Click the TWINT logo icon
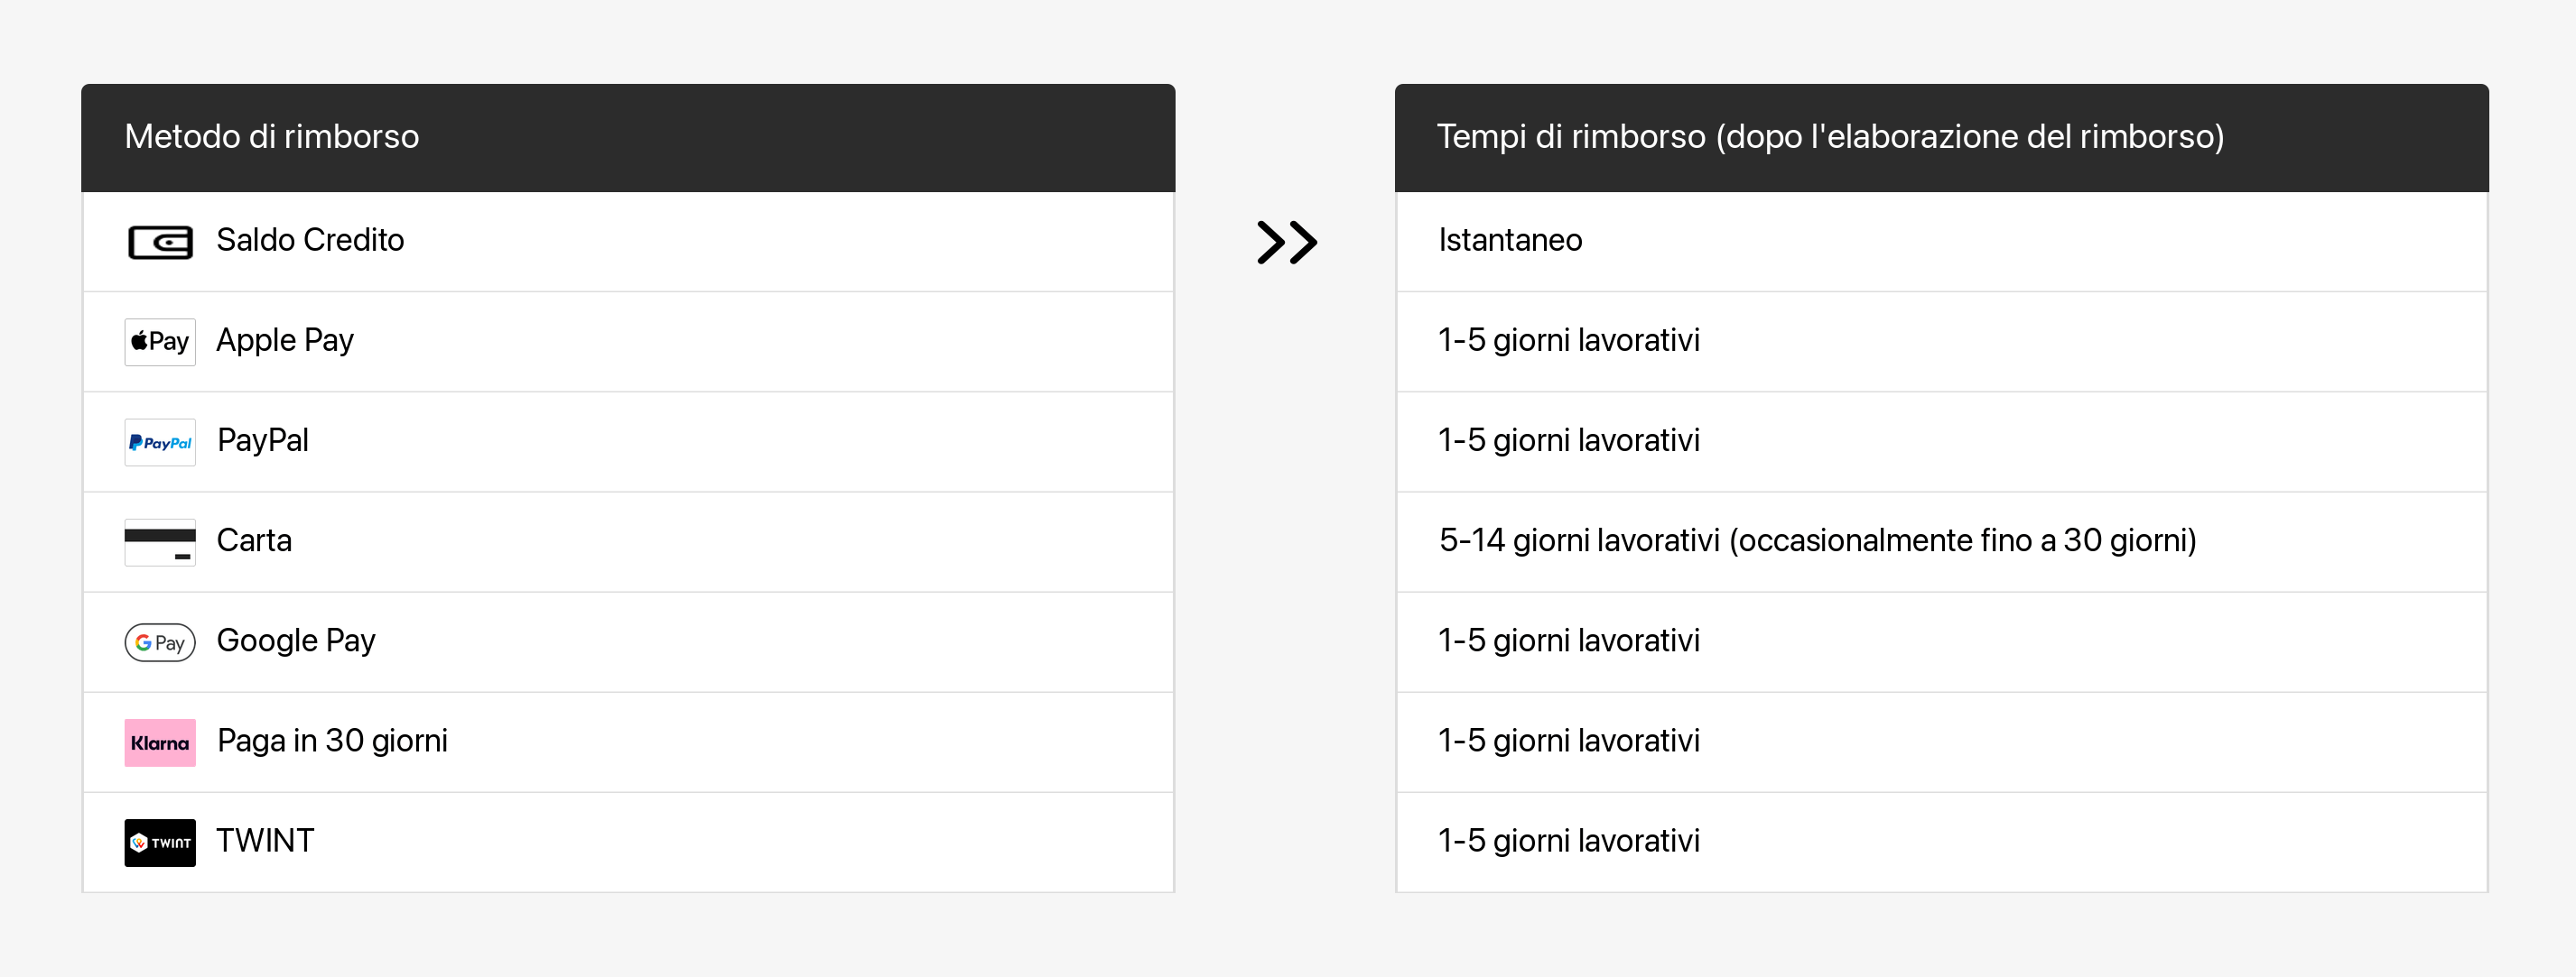Viewport: 2576px width, 977px height. [x=160, y=843]
